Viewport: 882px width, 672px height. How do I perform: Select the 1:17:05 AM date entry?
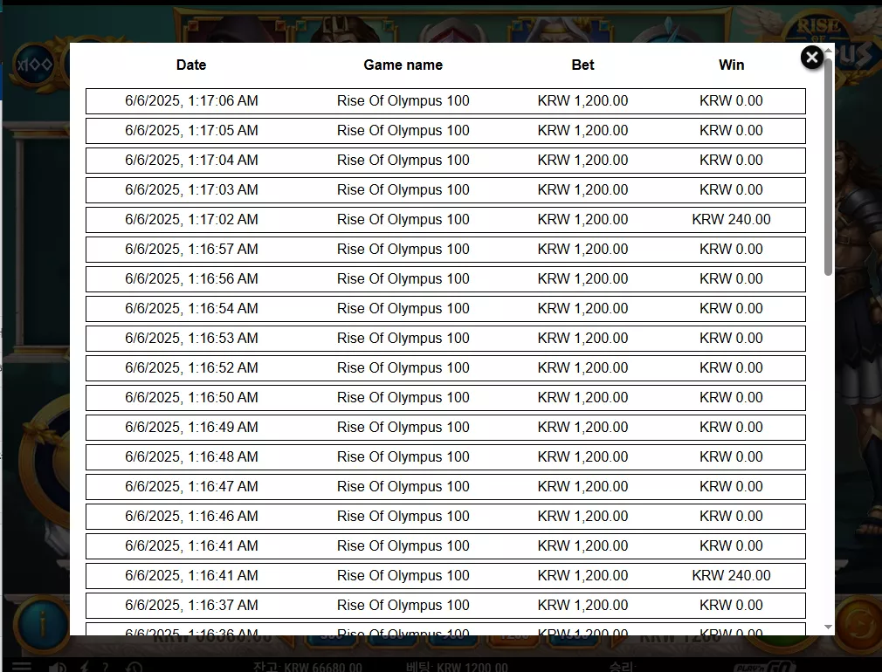[191, 130]
